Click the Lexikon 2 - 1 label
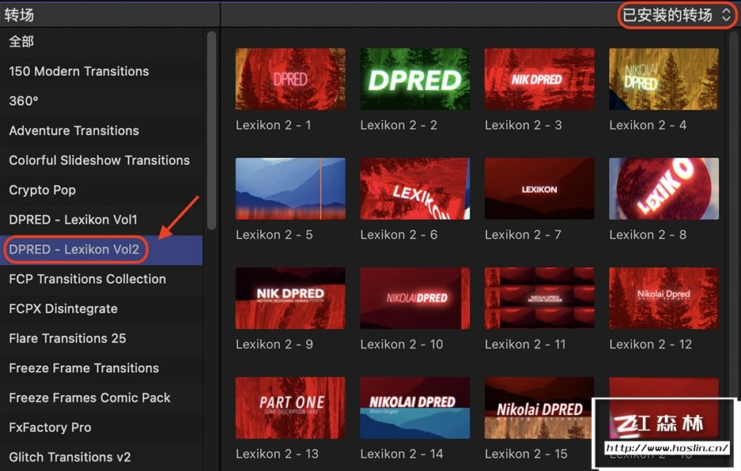The height and width of the screenshot is (471, 741). click(273, 125)
